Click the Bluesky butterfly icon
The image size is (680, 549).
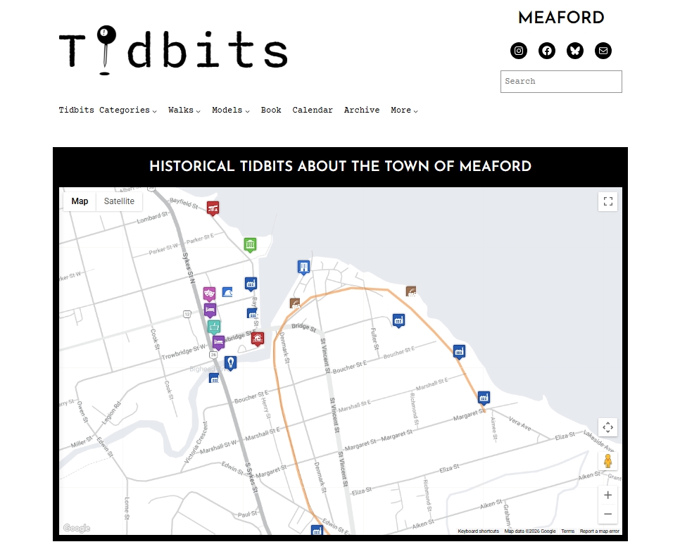(575, 51)
